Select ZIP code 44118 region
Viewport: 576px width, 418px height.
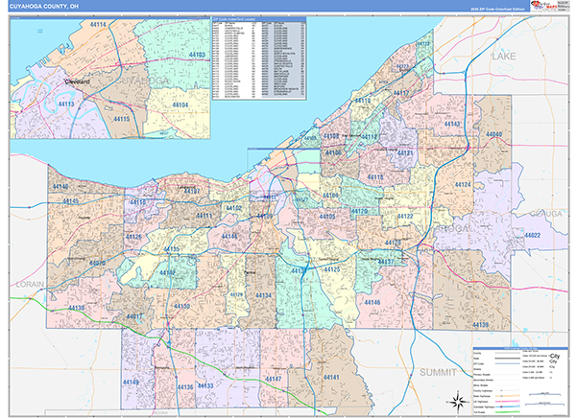(375, 177)
